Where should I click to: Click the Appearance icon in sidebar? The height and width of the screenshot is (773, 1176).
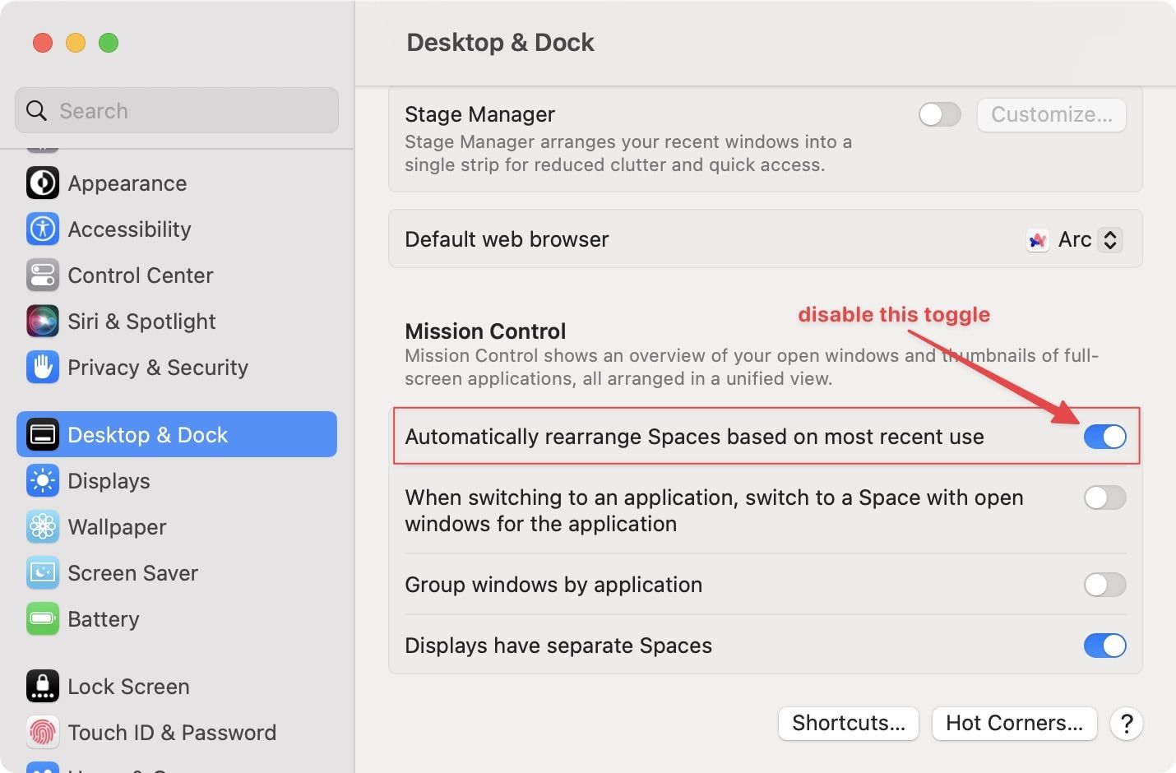(43, 183)
